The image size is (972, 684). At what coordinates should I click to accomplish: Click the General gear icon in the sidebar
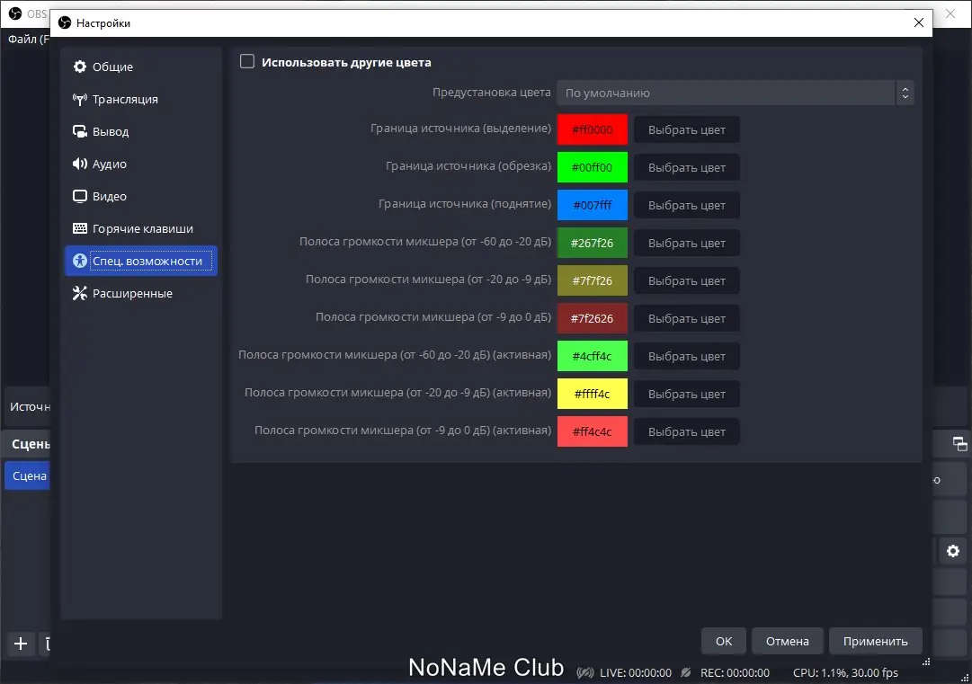tap(80, 67)
